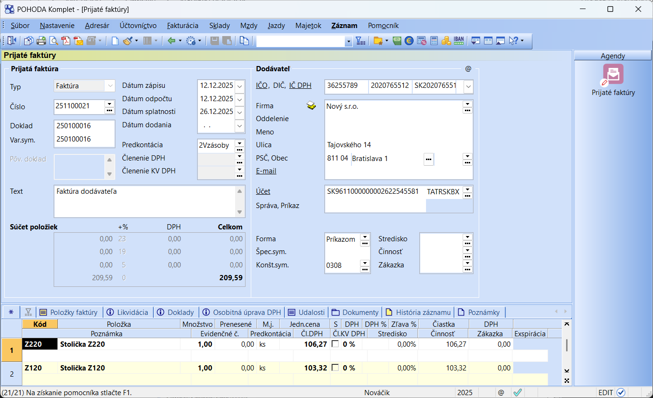Toggle the S checkbox for Stolička Z120
653x398 pixels.
pos(335,368)
